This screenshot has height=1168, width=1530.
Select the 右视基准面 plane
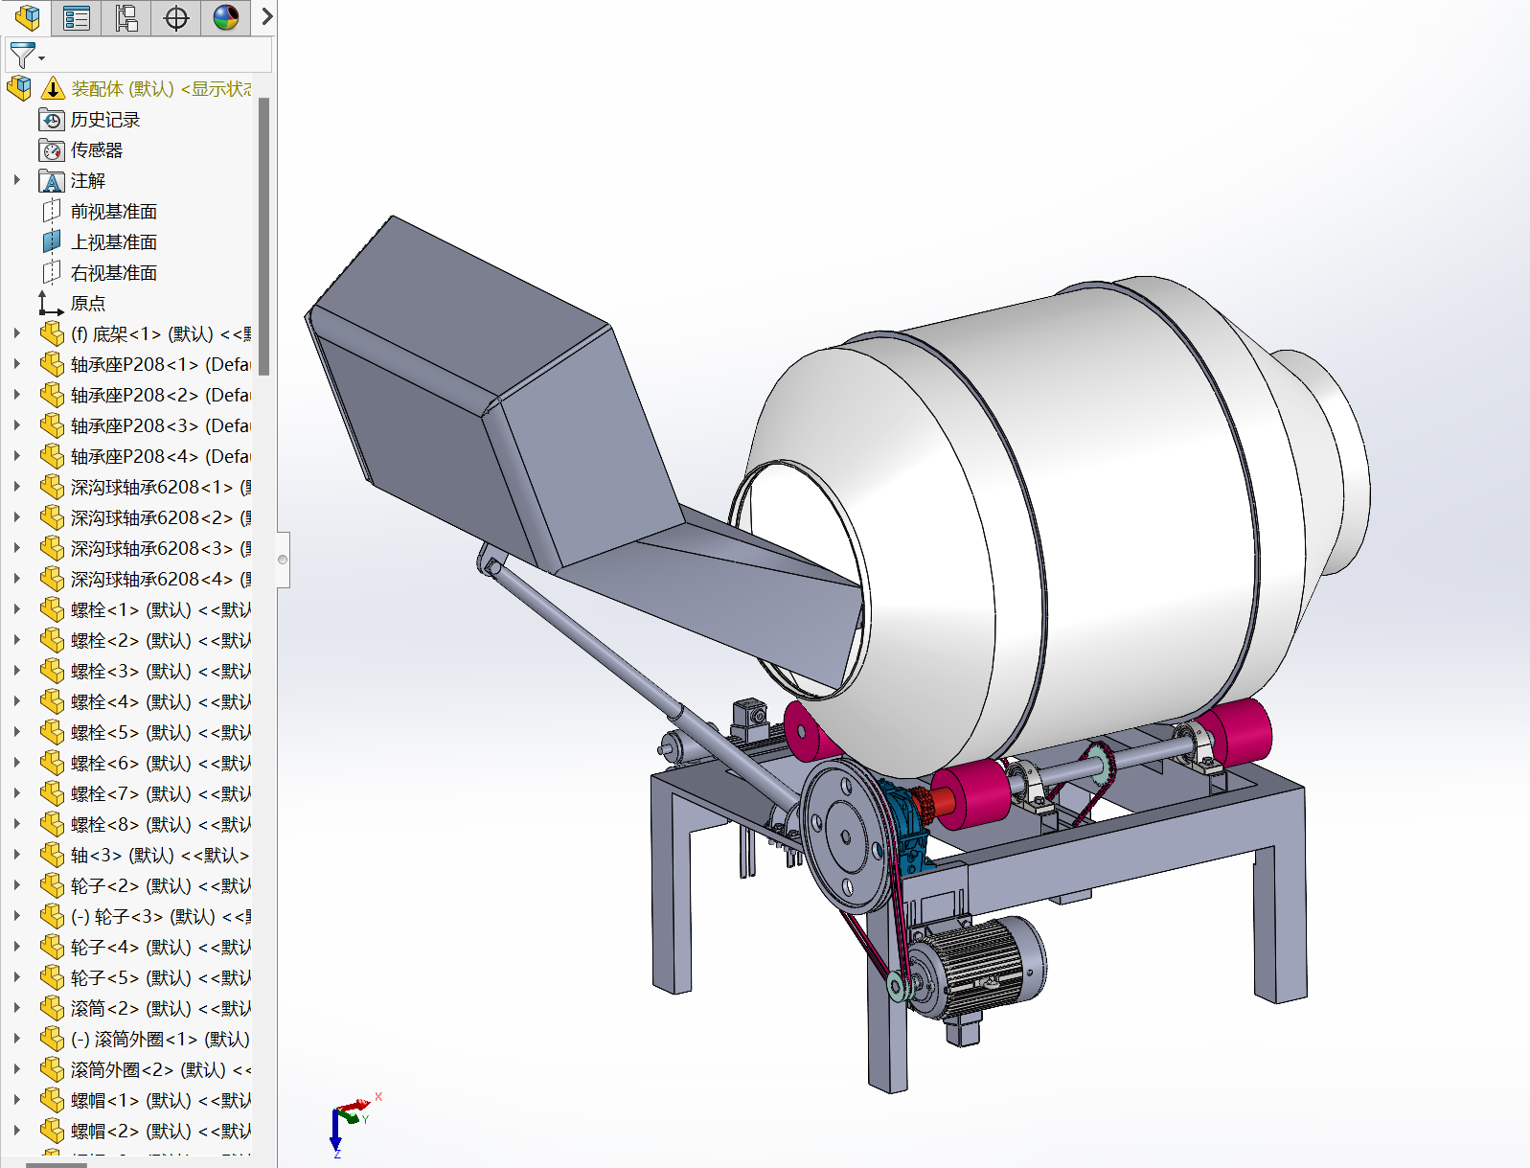[113, 273]
